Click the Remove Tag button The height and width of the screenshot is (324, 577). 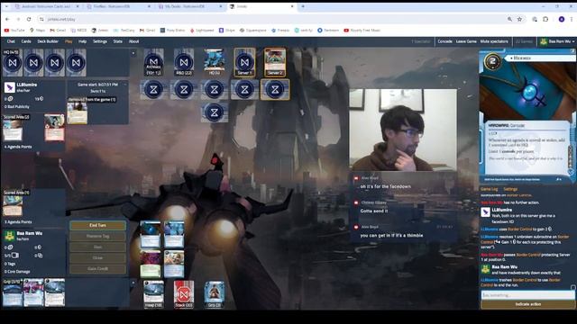[x=97, y=236]
